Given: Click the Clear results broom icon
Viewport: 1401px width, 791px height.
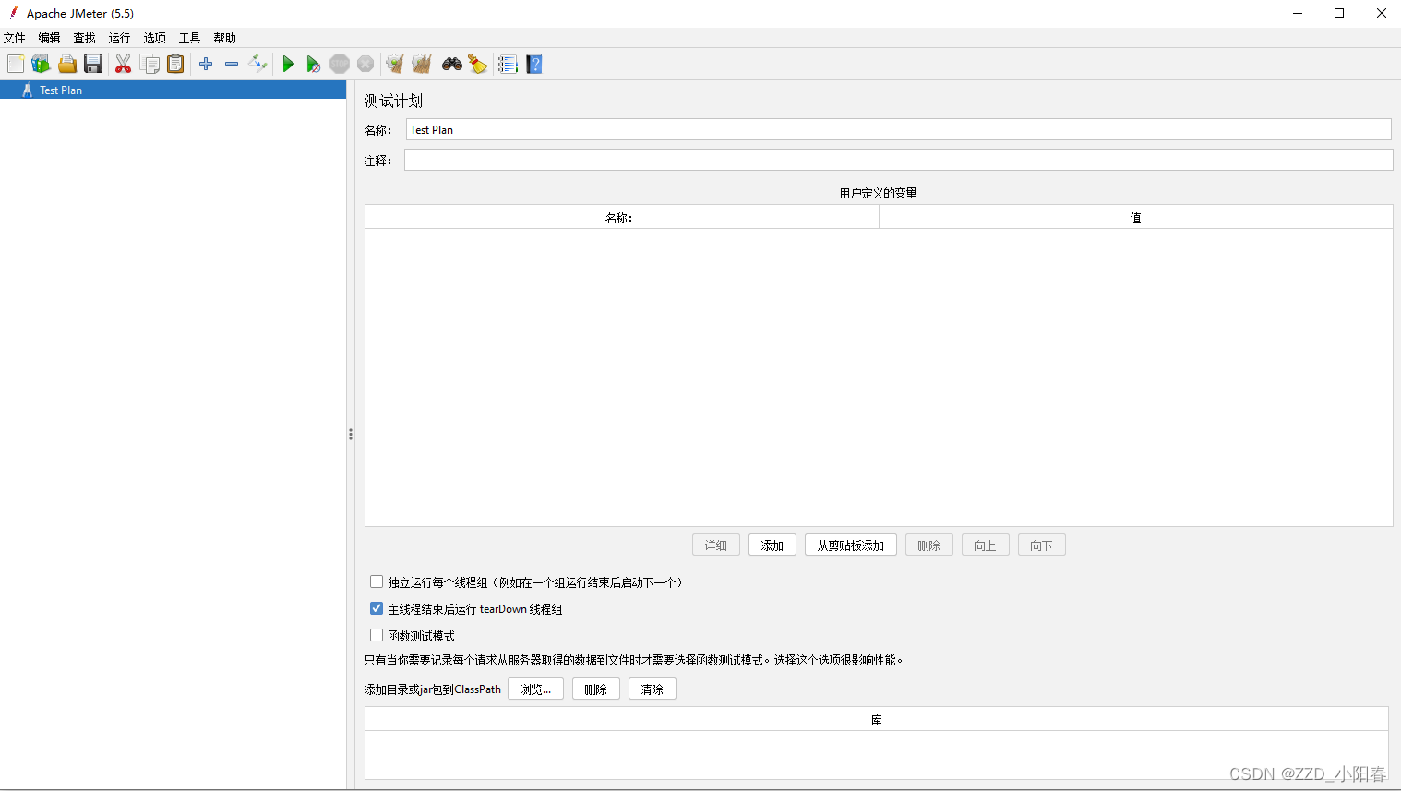Looking at the screenshot, I should tap(395, 64).
